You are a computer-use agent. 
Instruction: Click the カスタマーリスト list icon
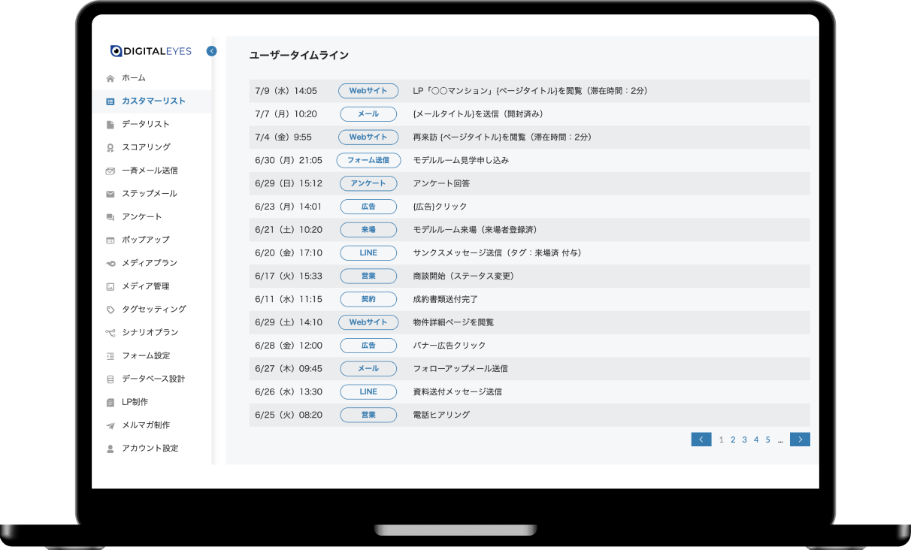pos(110,101)
